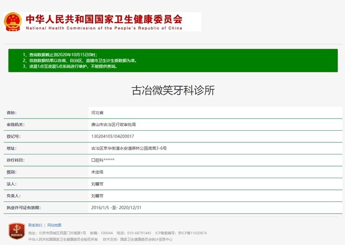
Task: Select the province value 河北省
Action: click(97, 113)
